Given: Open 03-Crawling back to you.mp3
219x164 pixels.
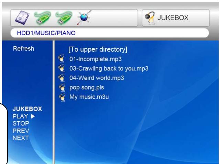Looking at the screenshot, I should pyautogui.click(x=109, y=68).
